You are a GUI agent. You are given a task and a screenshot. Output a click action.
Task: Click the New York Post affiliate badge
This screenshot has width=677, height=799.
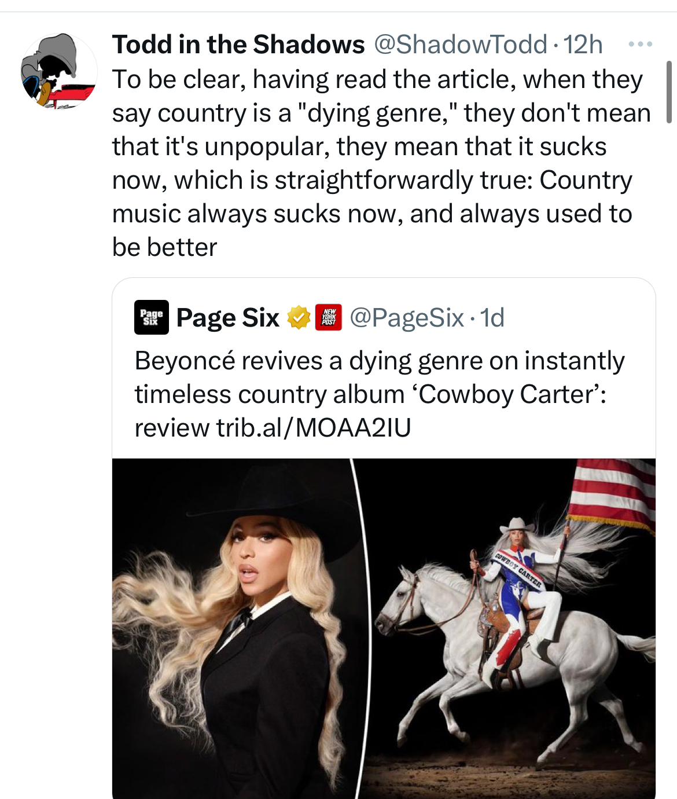[329, 317]
